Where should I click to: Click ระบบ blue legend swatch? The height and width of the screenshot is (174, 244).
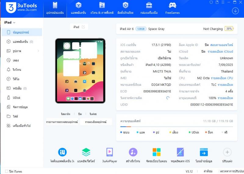pyautogui.click(x=121, y=132)
